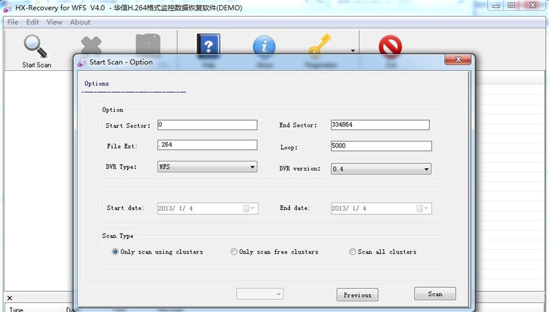This screenshot has width=549, height=312.
Task: Click the Type column header
Action: [x=16, y=309]
